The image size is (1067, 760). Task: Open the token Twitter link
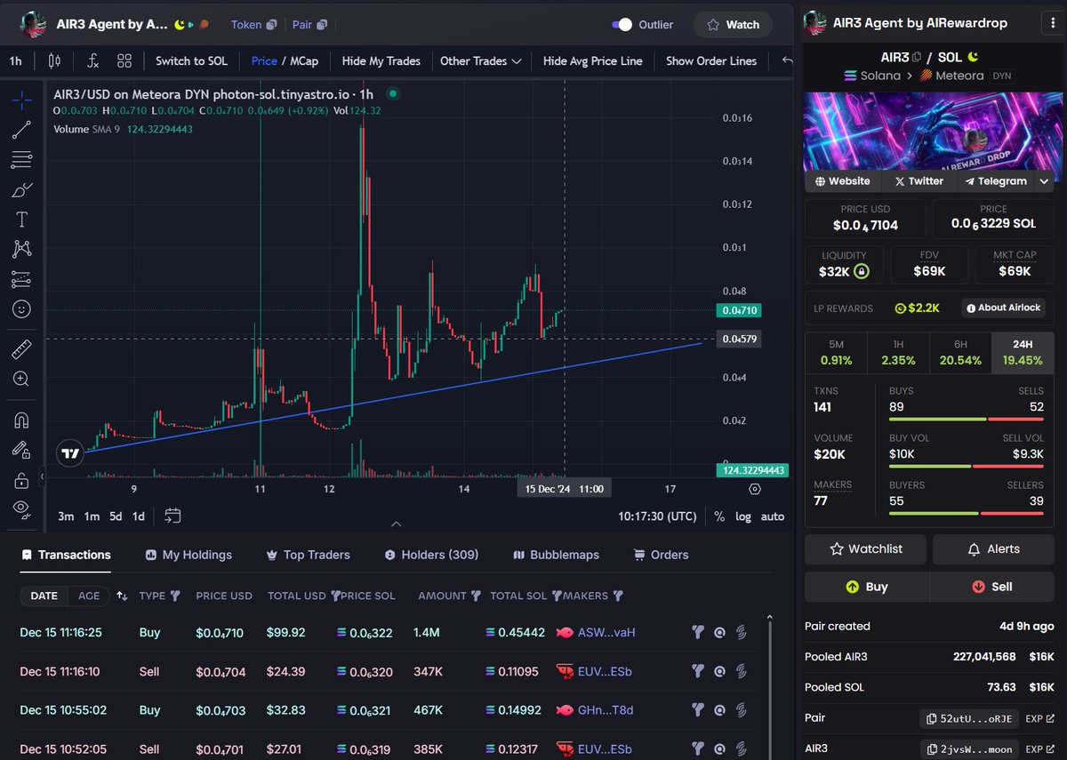(x=919, y=180)
